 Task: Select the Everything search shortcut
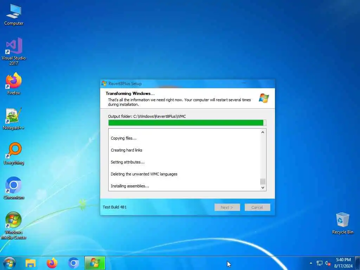point(14,154)
